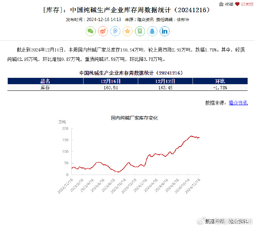
Task: Click the 环比 column header
Action: (x=220, y=81)
